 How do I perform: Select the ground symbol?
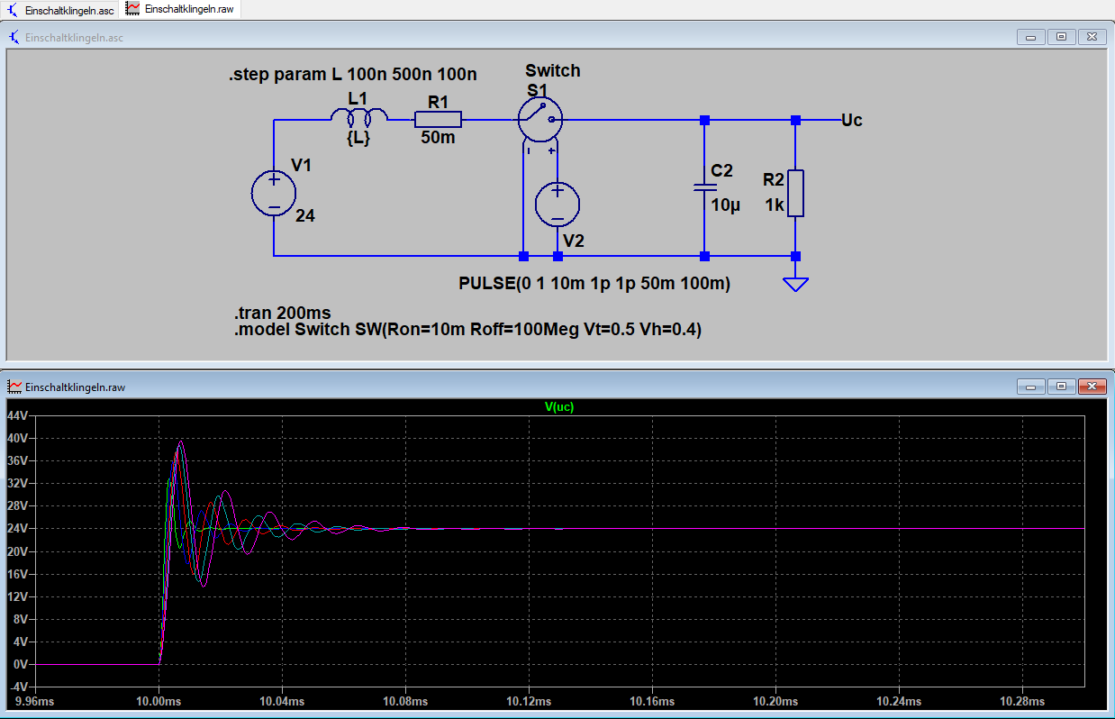pos(795,285)
